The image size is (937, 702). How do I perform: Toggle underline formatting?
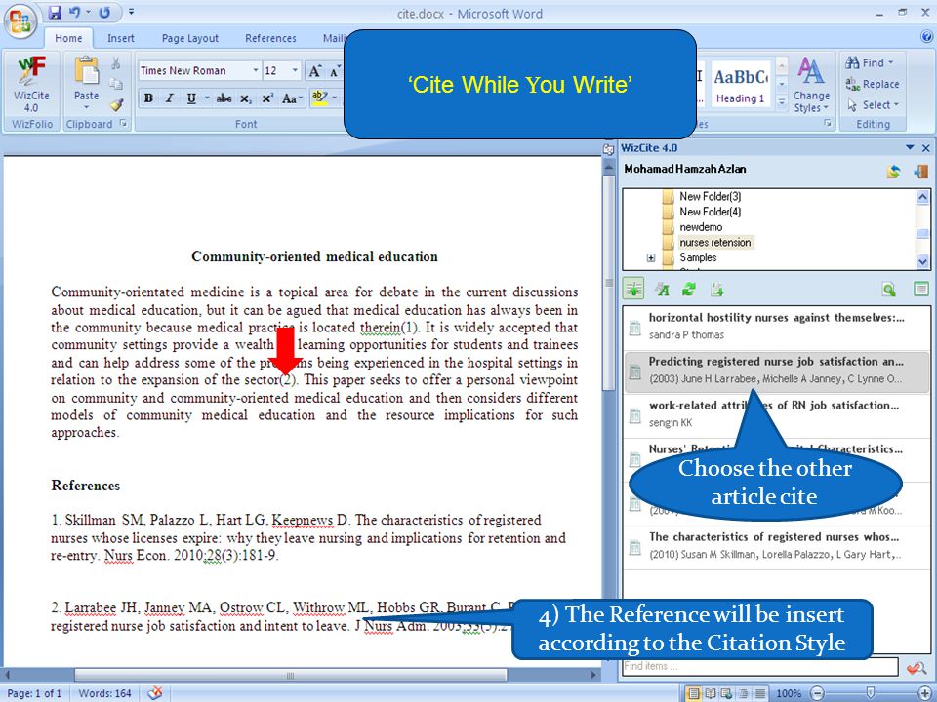tap(191, 98)
